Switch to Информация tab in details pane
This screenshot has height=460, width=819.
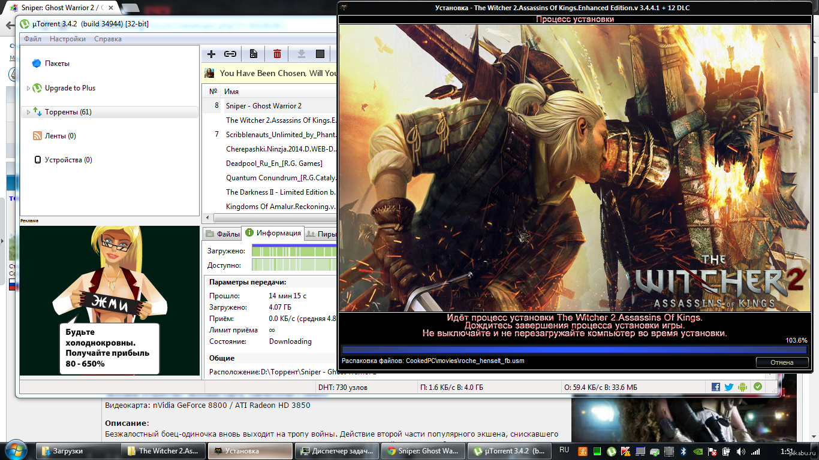click(x=272, y=233)
